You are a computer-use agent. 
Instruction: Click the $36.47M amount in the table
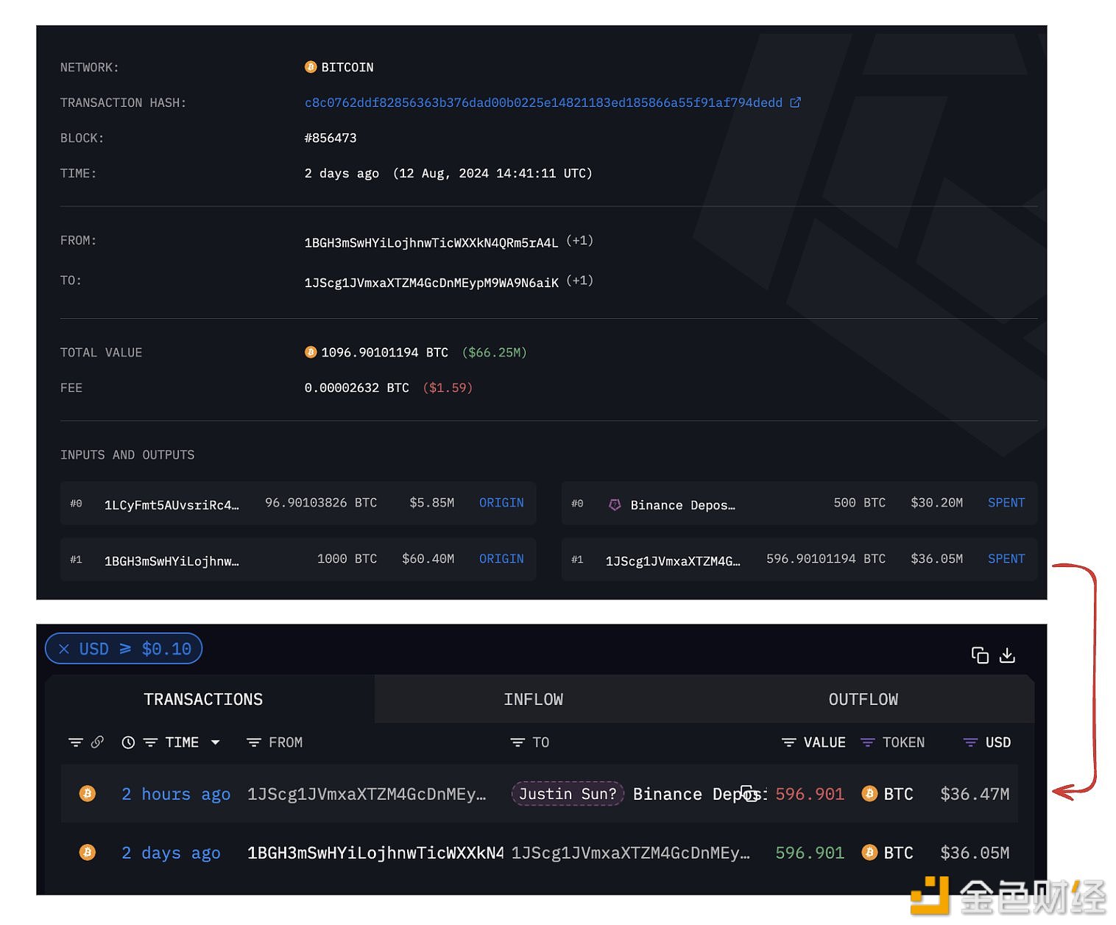tap(975, 794)
